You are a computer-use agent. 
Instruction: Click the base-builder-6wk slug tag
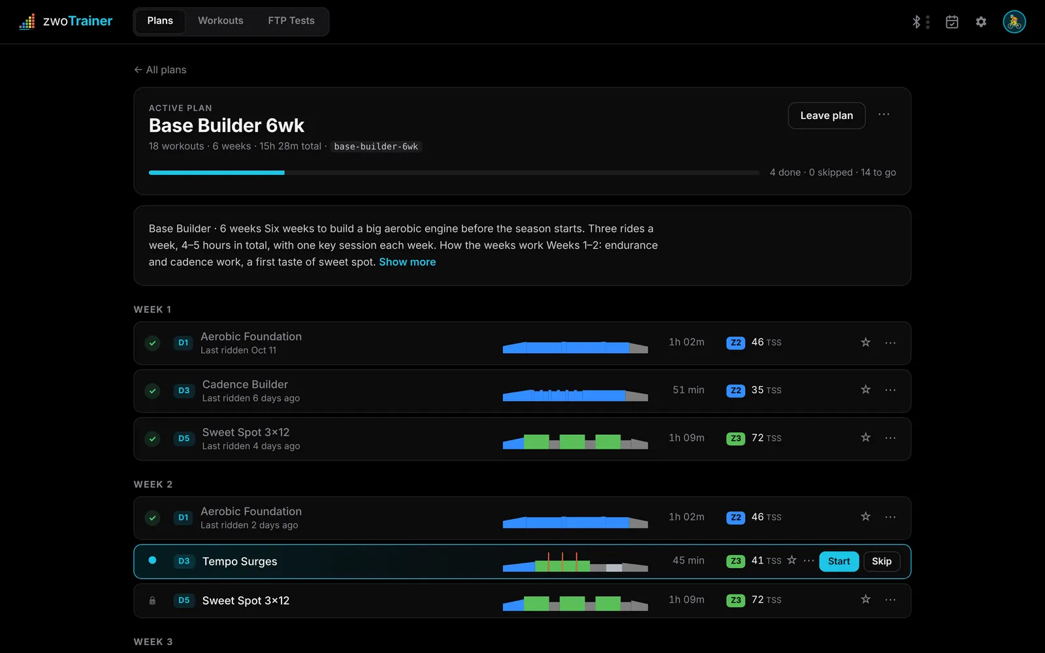376,146
